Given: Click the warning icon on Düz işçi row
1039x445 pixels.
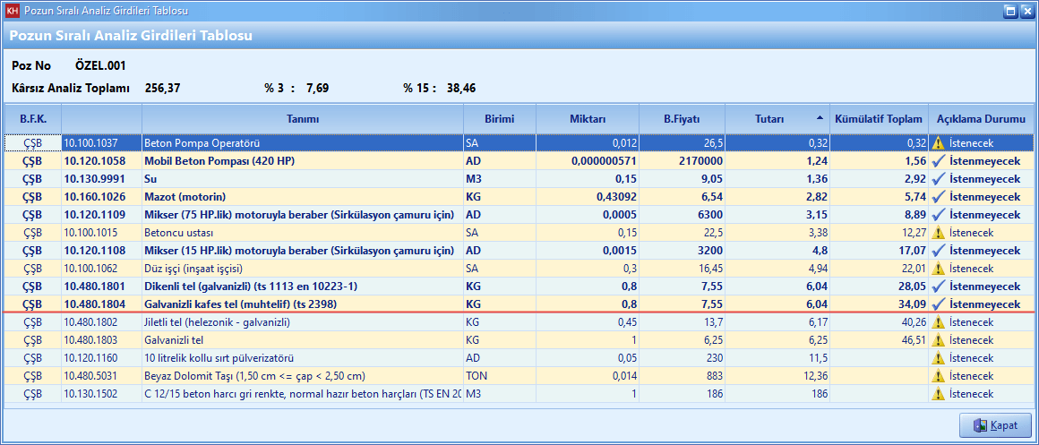Looking at the screenshot, I should click(x=938, y=269).
